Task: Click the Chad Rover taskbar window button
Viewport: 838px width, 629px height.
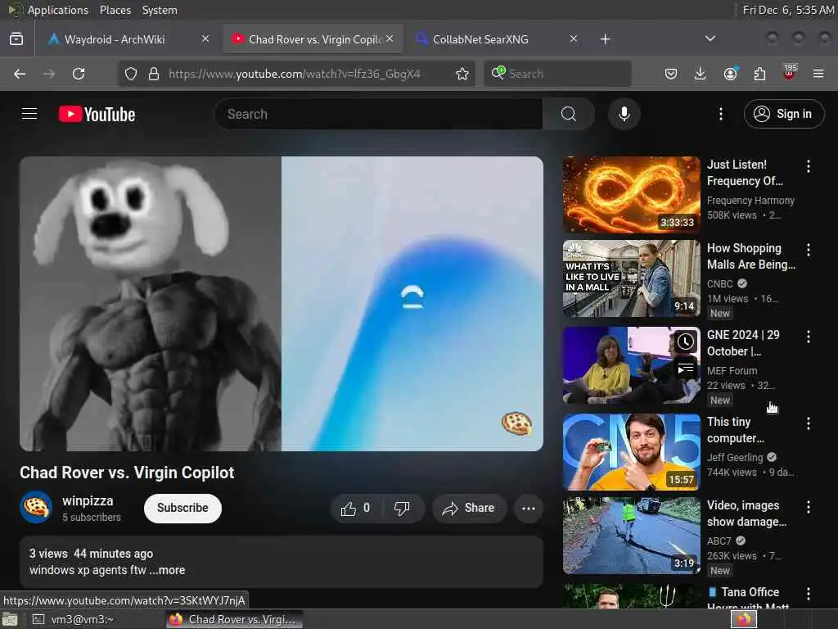Action: [x=234, y=619]
